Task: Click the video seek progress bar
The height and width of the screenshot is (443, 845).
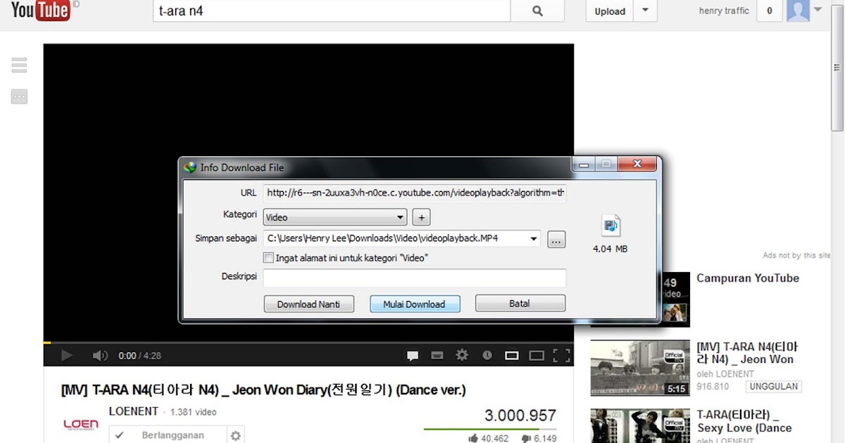Action: 308,342
